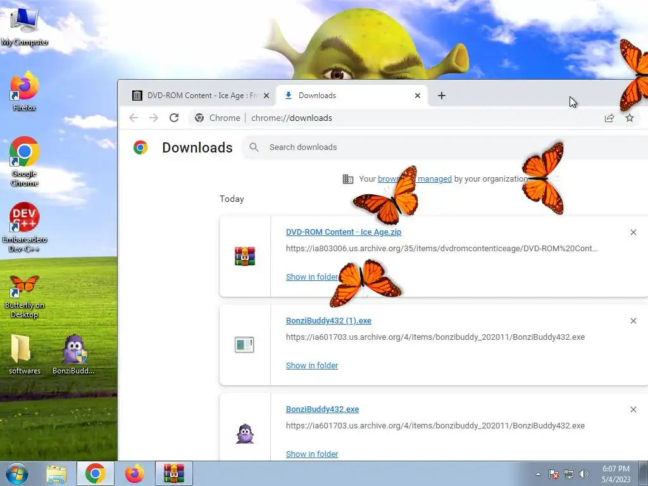648x486 pixels.
Task: Open the softwares folder on desktop
Action: tap(24, 354)
